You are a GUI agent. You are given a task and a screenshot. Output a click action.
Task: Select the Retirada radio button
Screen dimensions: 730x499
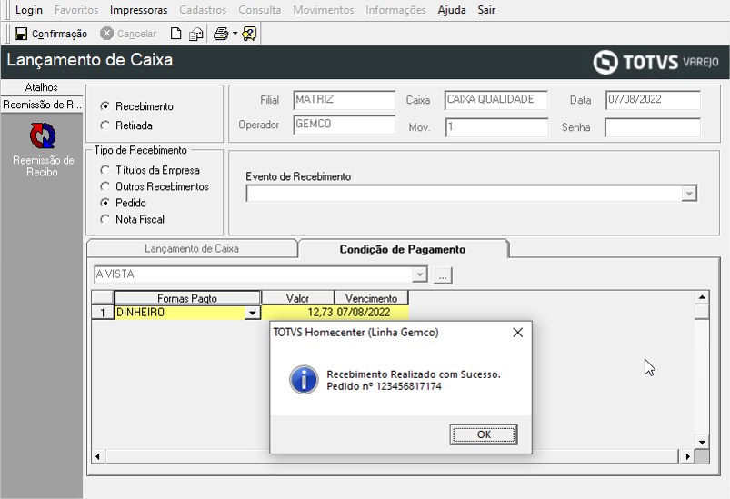pos(105,125)
